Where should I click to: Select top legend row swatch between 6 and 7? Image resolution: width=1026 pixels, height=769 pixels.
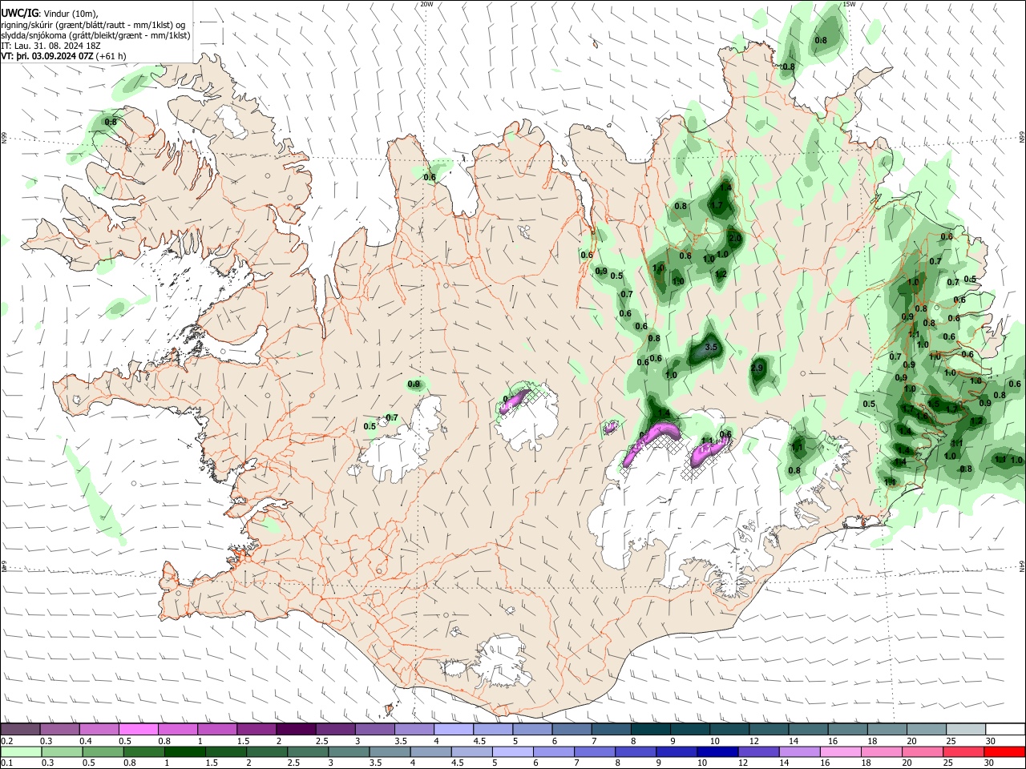tap(571, 729)
